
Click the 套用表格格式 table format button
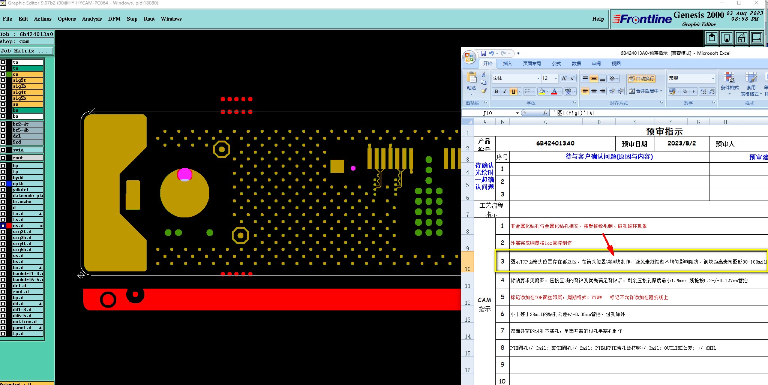(751, 84)
